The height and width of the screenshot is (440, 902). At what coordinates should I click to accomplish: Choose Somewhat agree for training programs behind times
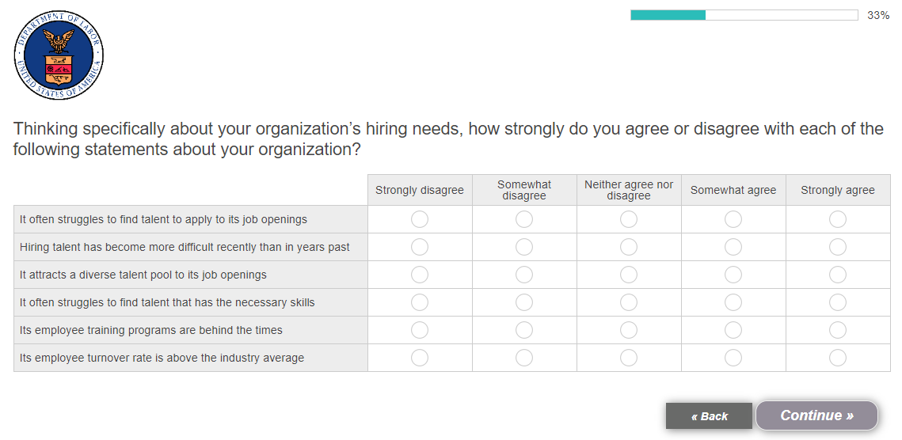pyautogui.click(x=733, y=330)
